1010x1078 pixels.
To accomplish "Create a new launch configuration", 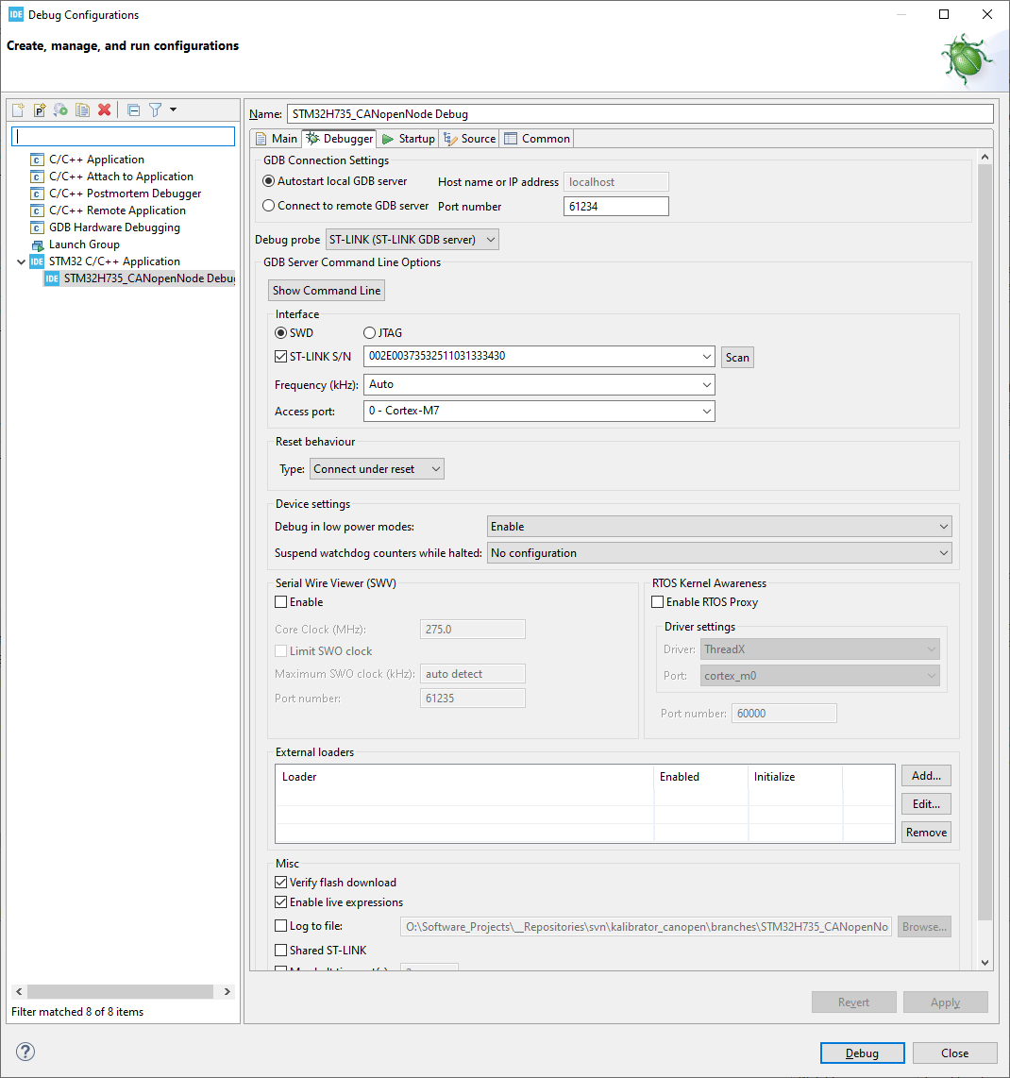I will coord(17,109).
